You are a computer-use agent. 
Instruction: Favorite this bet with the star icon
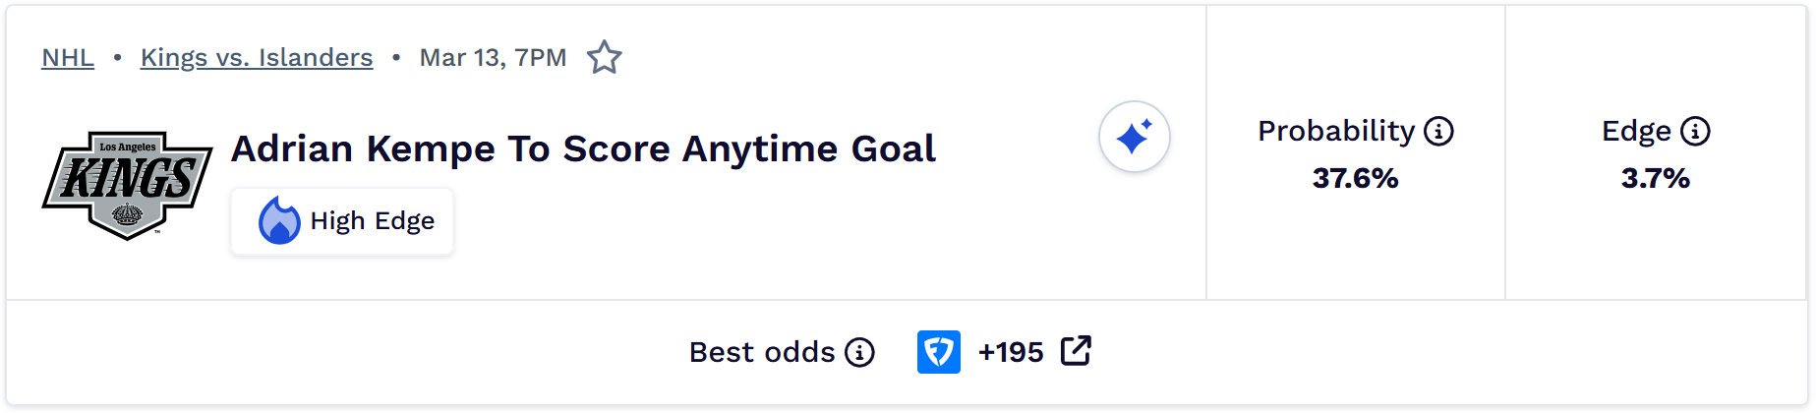pyautogui.click(x=604, y=58)
